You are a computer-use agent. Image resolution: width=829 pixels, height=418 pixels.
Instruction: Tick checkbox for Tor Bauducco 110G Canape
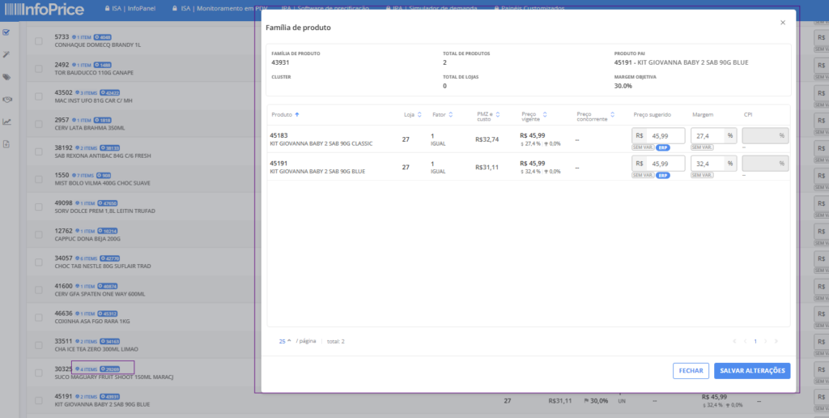click(39, 69)
